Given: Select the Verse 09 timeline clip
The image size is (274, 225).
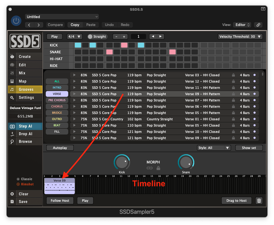Looking at the screenshot, I should click(59, 186).
